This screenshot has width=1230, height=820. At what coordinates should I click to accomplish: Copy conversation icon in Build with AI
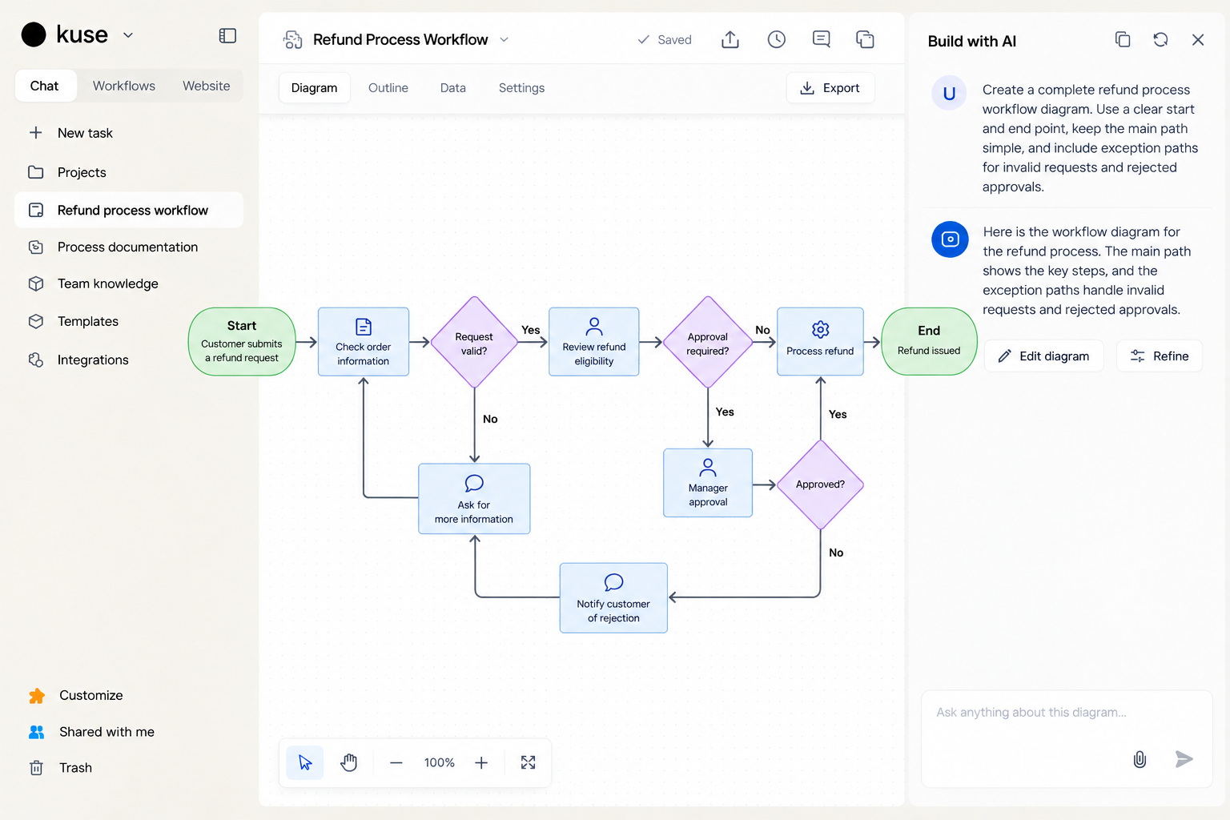[1123, 39]
